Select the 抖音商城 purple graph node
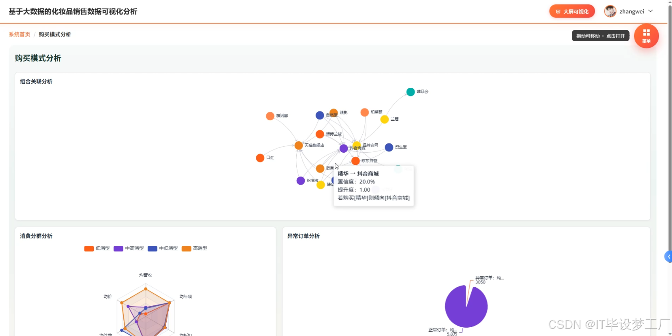 344,148
